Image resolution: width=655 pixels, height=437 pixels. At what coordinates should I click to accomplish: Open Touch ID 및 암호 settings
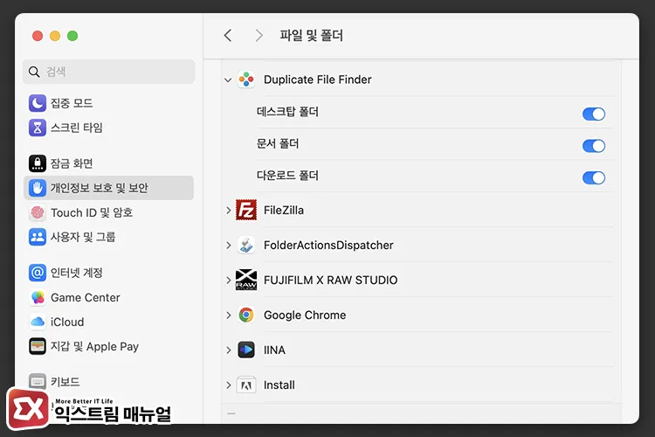click(108, 212)
